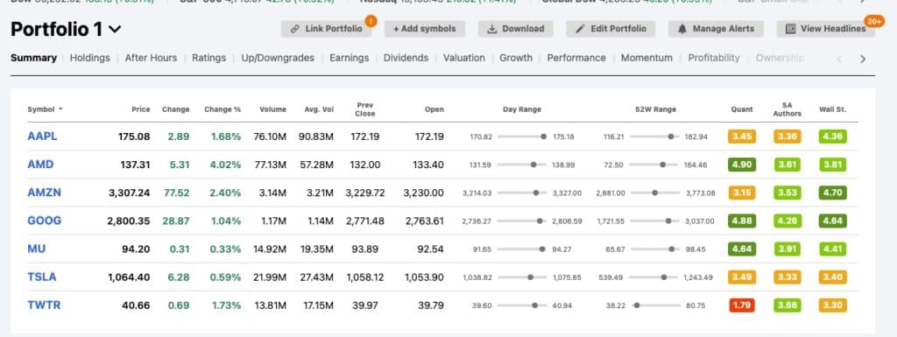897x337 pixels.
Task: Sort by the Volume column header
Action: pos(273,109)
